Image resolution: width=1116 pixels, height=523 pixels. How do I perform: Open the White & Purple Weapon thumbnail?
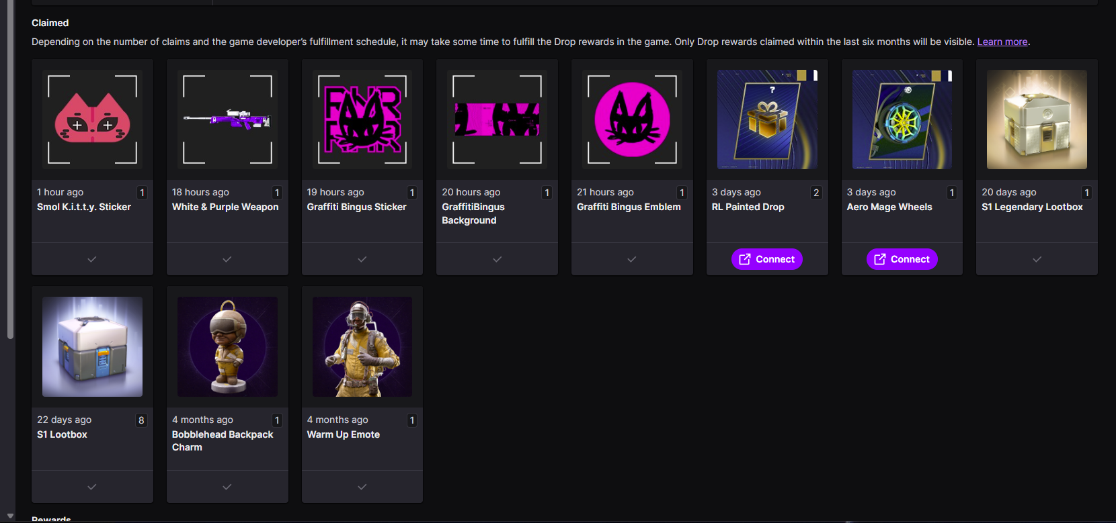pyautogui.click(x=227, y=120)
